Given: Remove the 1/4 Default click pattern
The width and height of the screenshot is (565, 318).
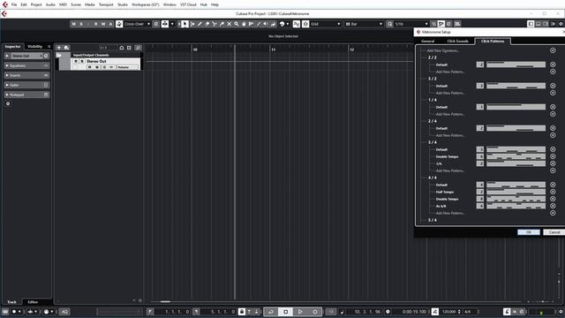Looking at the screenshot, I should (x=553, y=107).
